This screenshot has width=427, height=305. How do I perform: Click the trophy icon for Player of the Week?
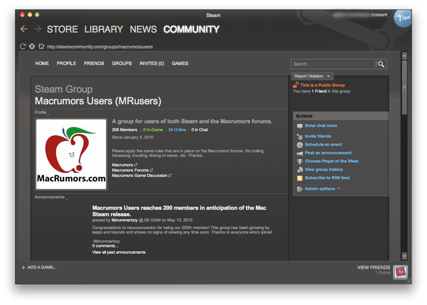click(299, 161)
